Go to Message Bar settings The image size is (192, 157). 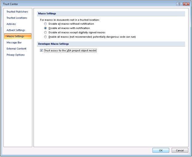(14, 43)
